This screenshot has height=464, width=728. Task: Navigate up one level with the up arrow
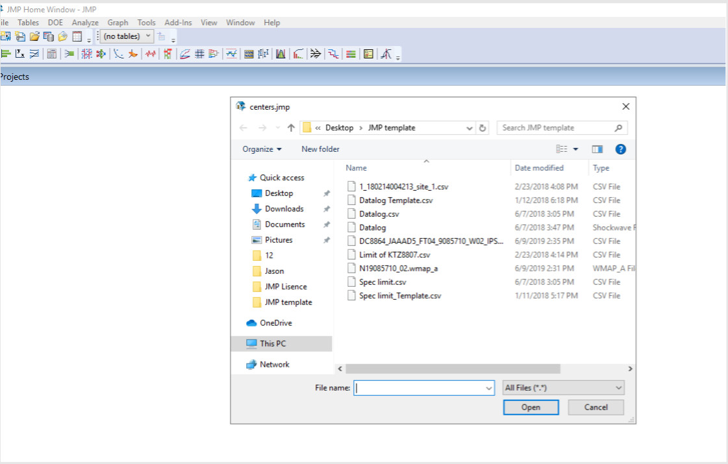[290, 127]
